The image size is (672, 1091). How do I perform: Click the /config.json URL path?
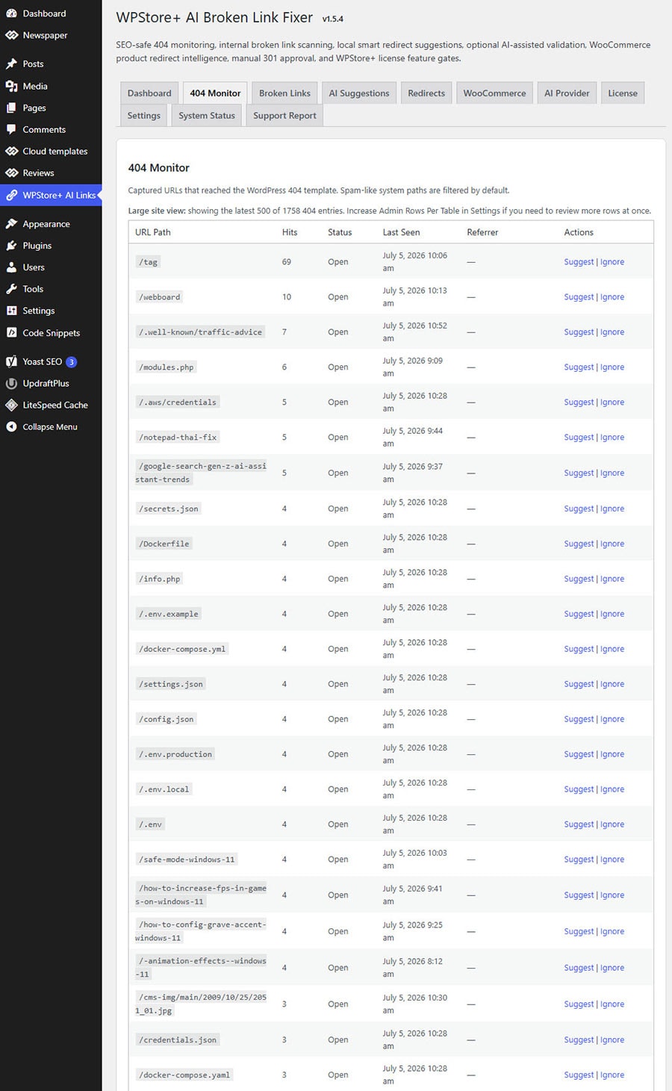coord(166,719)
